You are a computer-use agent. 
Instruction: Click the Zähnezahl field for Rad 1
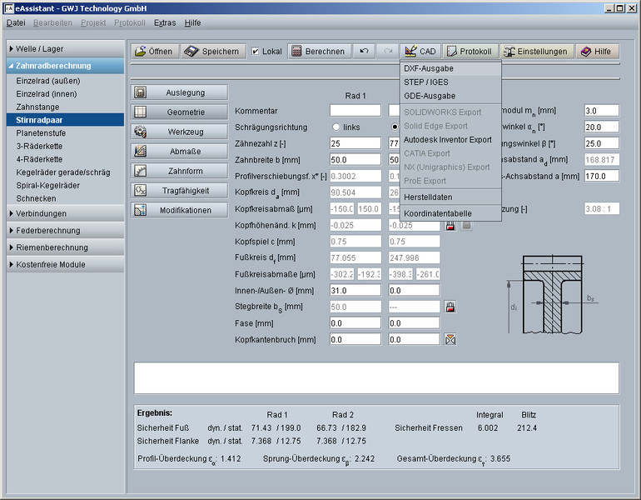pyautogui.click(x=355, y=143)
